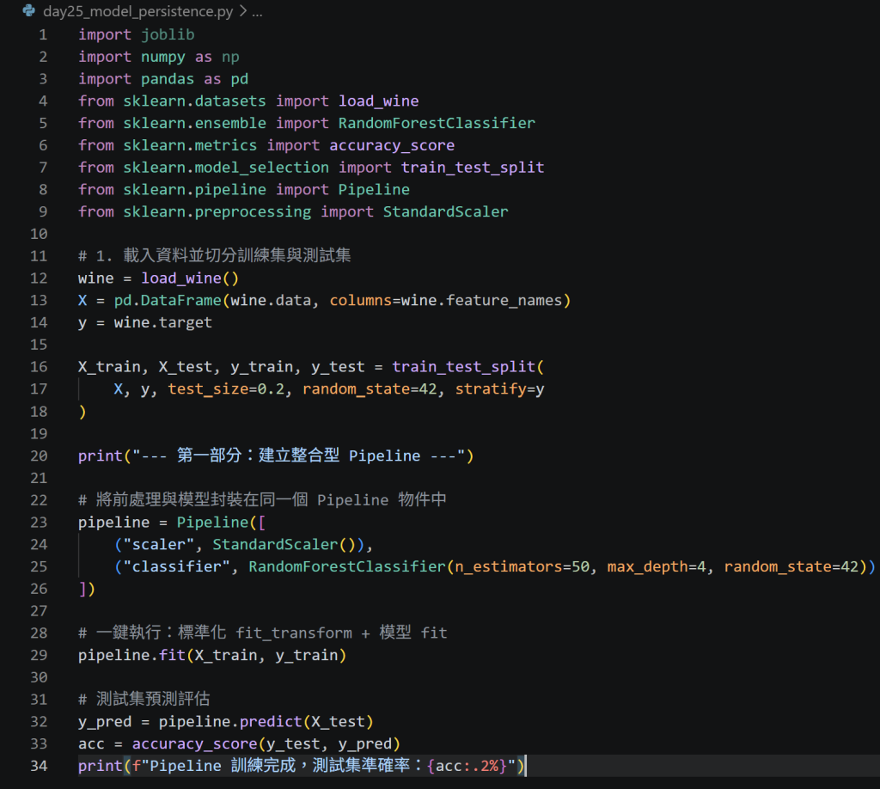This screenshot has height=789, width=880.
Task: Click the test_size parameter on line 17
Action: click(208, 389)
